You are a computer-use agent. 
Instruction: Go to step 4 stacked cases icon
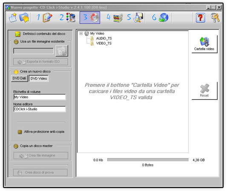(115, 18)
